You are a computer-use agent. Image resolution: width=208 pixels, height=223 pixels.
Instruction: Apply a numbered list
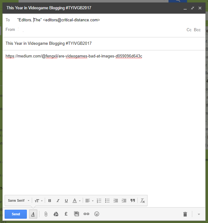pyautogui.click(x=99, y=201)
